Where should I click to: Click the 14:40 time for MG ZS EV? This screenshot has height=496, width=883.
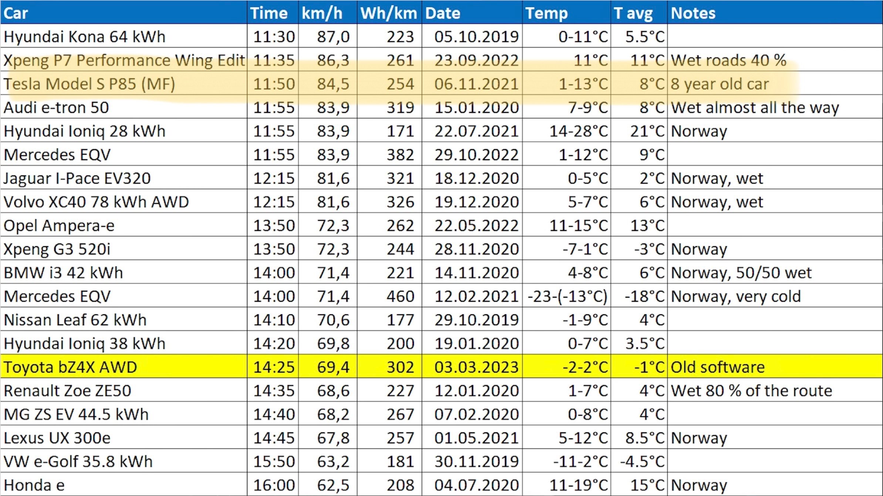pyautogui.click(x=273, y=414)
